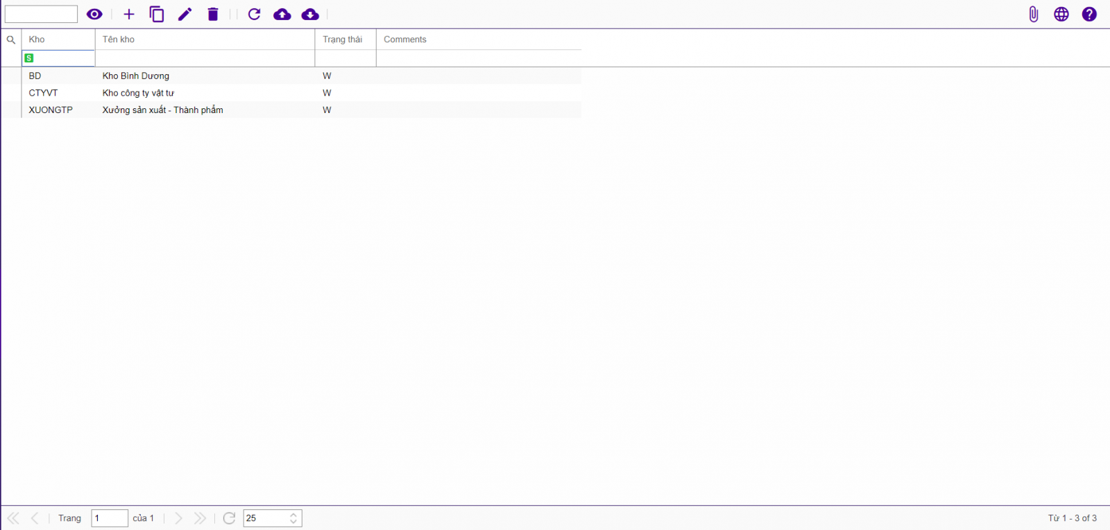Click the pencil edit icon
1110x530 pixels.
coord(185,14)
